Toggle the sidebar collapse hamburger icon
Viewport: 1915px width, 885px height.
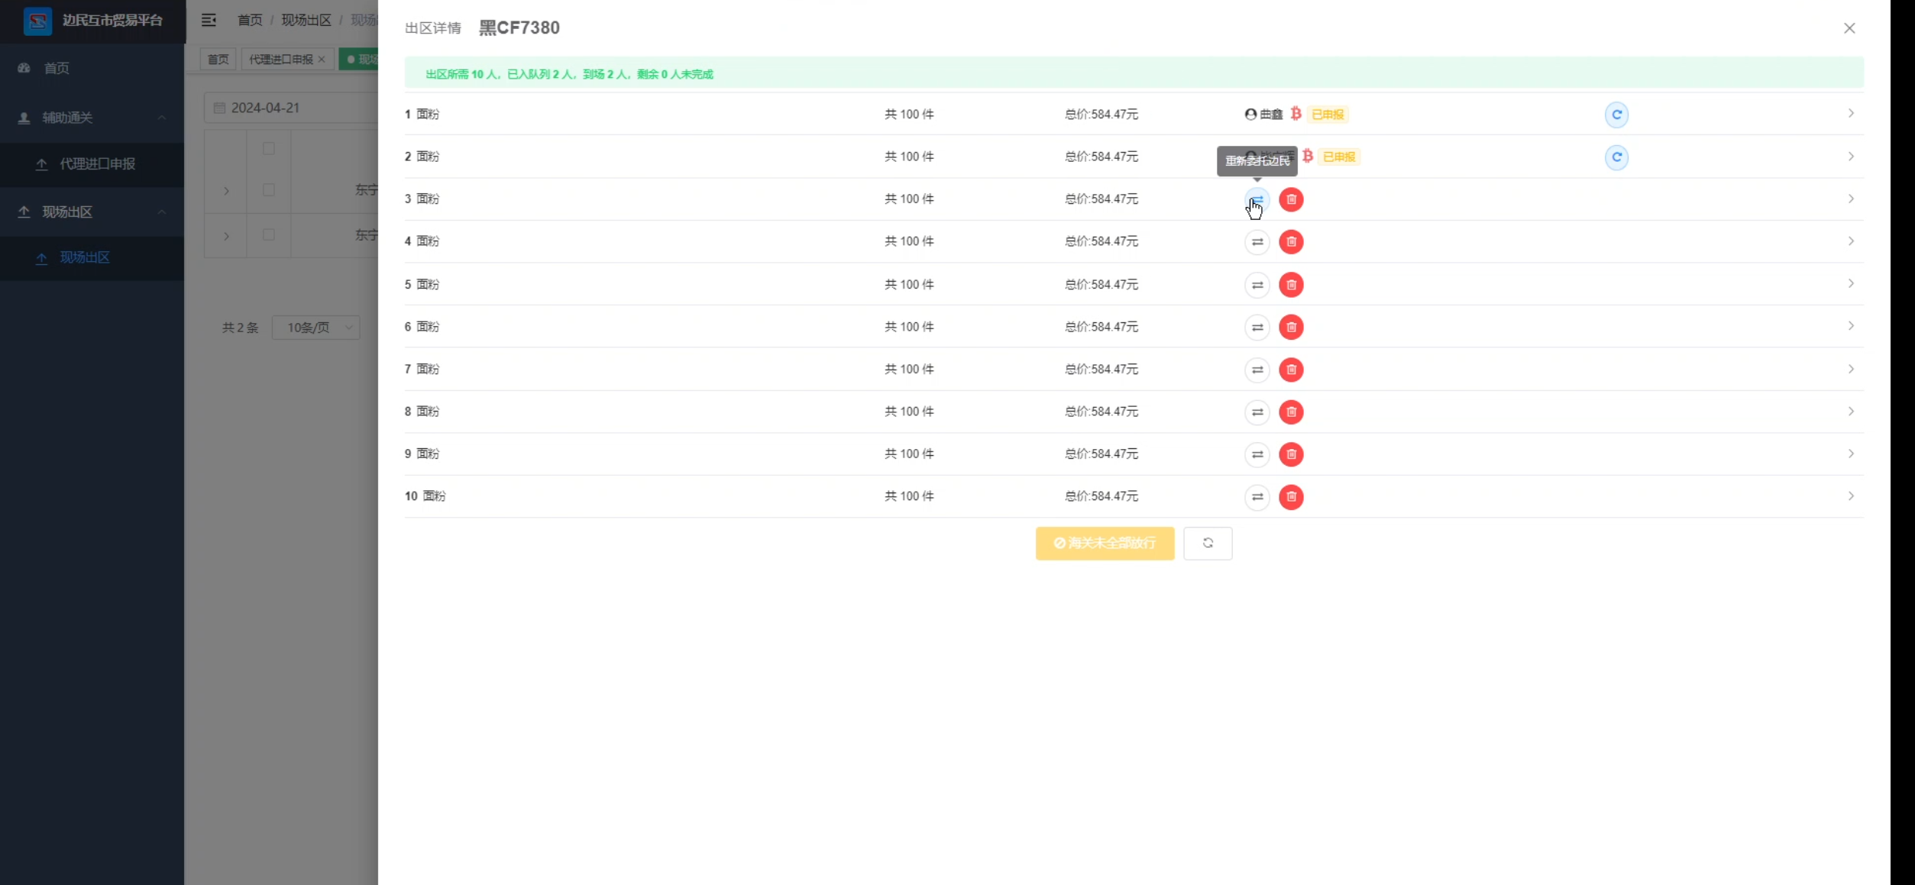pyautogui.click(x=209, y=20)
